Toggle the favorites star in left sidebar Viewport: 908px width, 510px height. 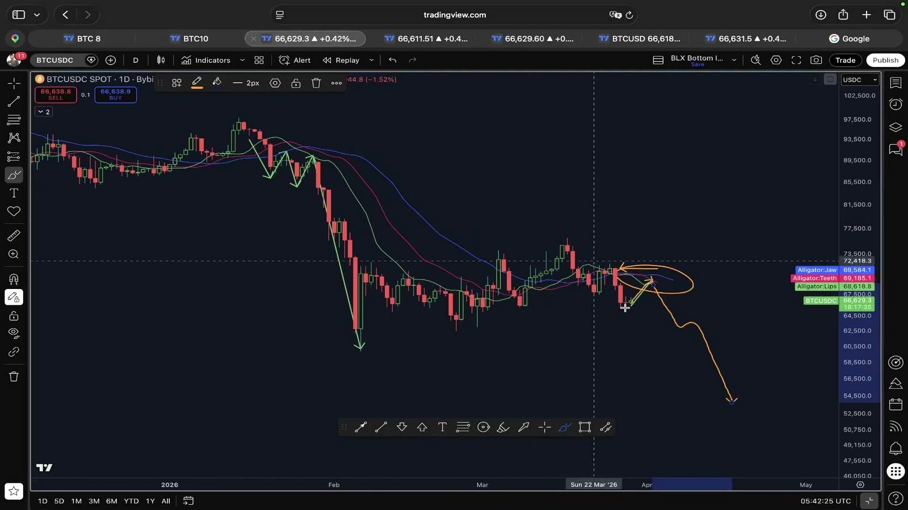tap(14, 491)
